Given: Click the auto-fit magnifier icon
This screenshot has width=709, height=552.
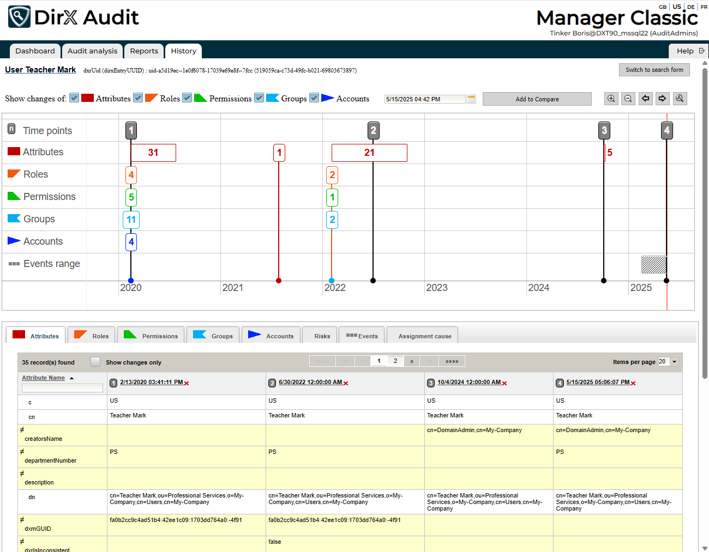Looking at the screenshot, I should pos(680,98).
